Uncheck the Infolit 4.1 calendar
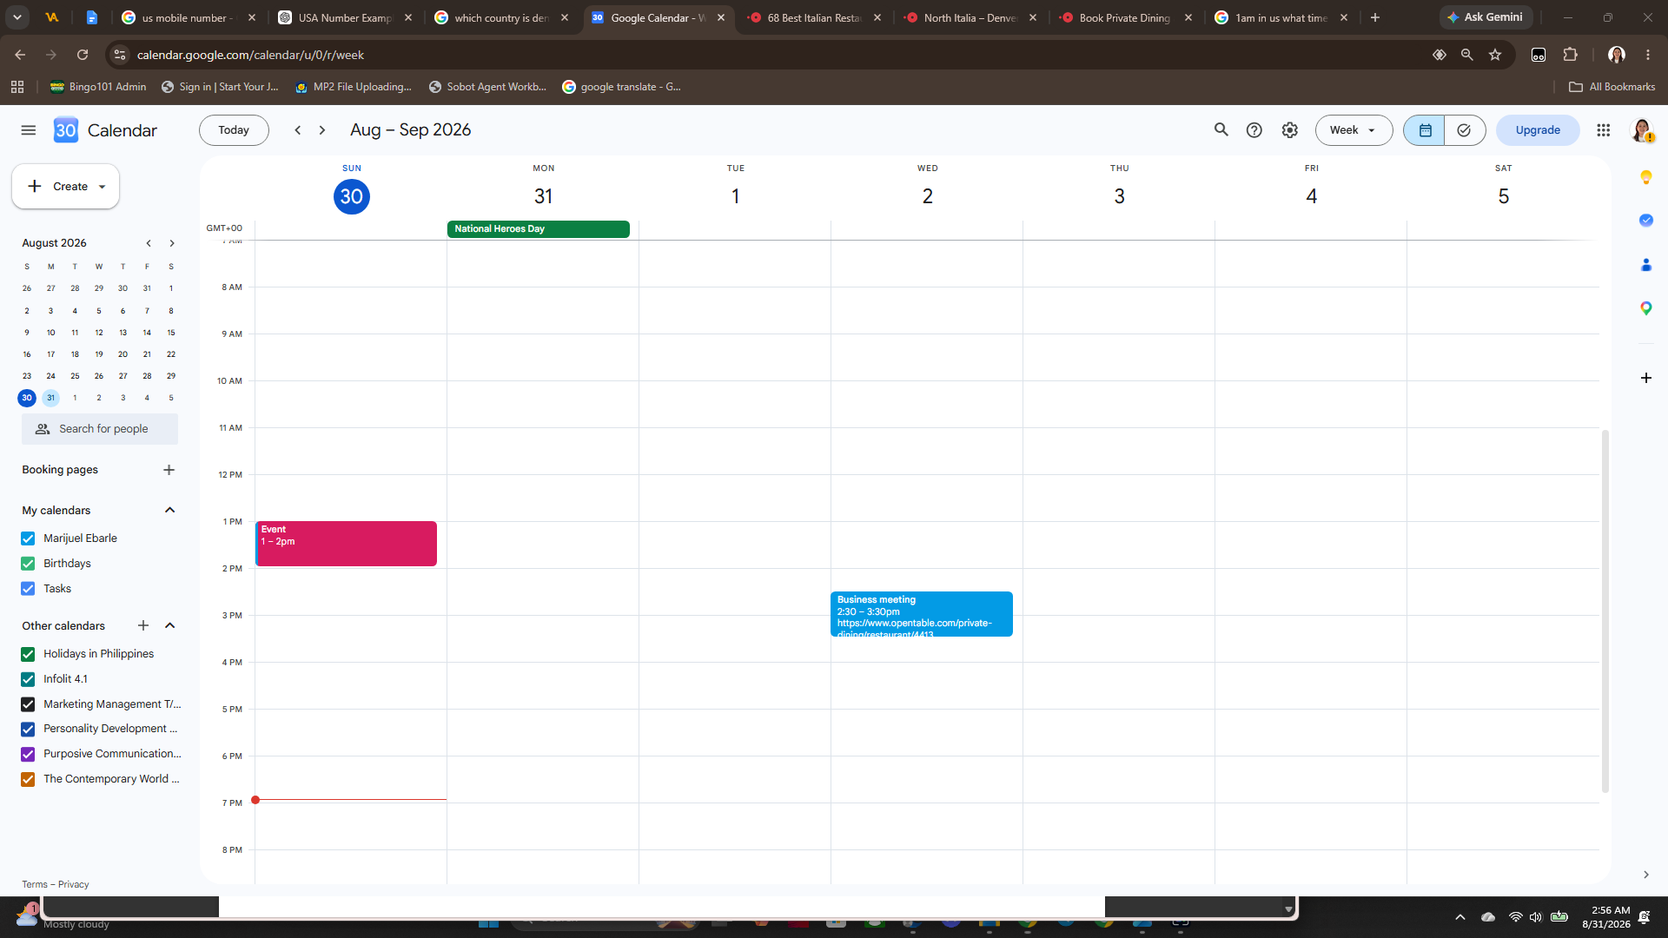Image resolution: width=1668 pixels, height=938 pixels. click(28, 679)
